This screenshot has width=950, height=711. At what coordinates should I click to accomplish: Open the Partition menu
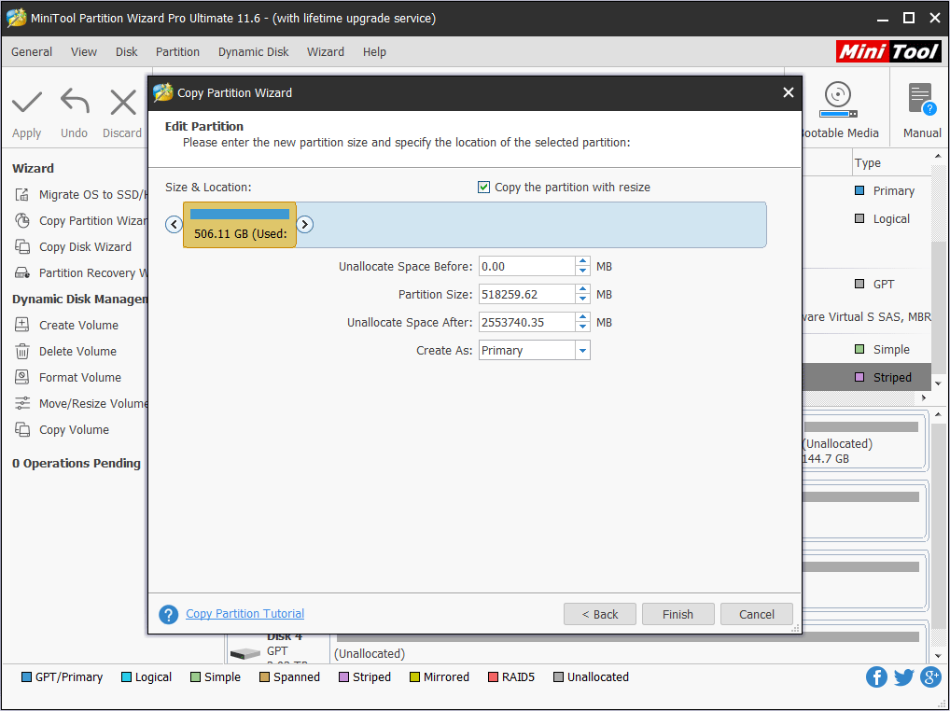click(177, 52)
